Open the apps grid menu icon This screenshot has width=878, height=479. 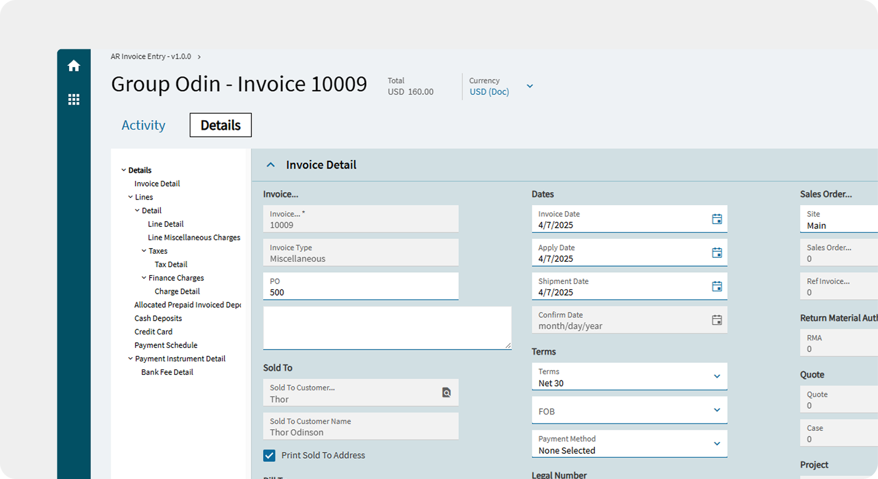point(74,100)
